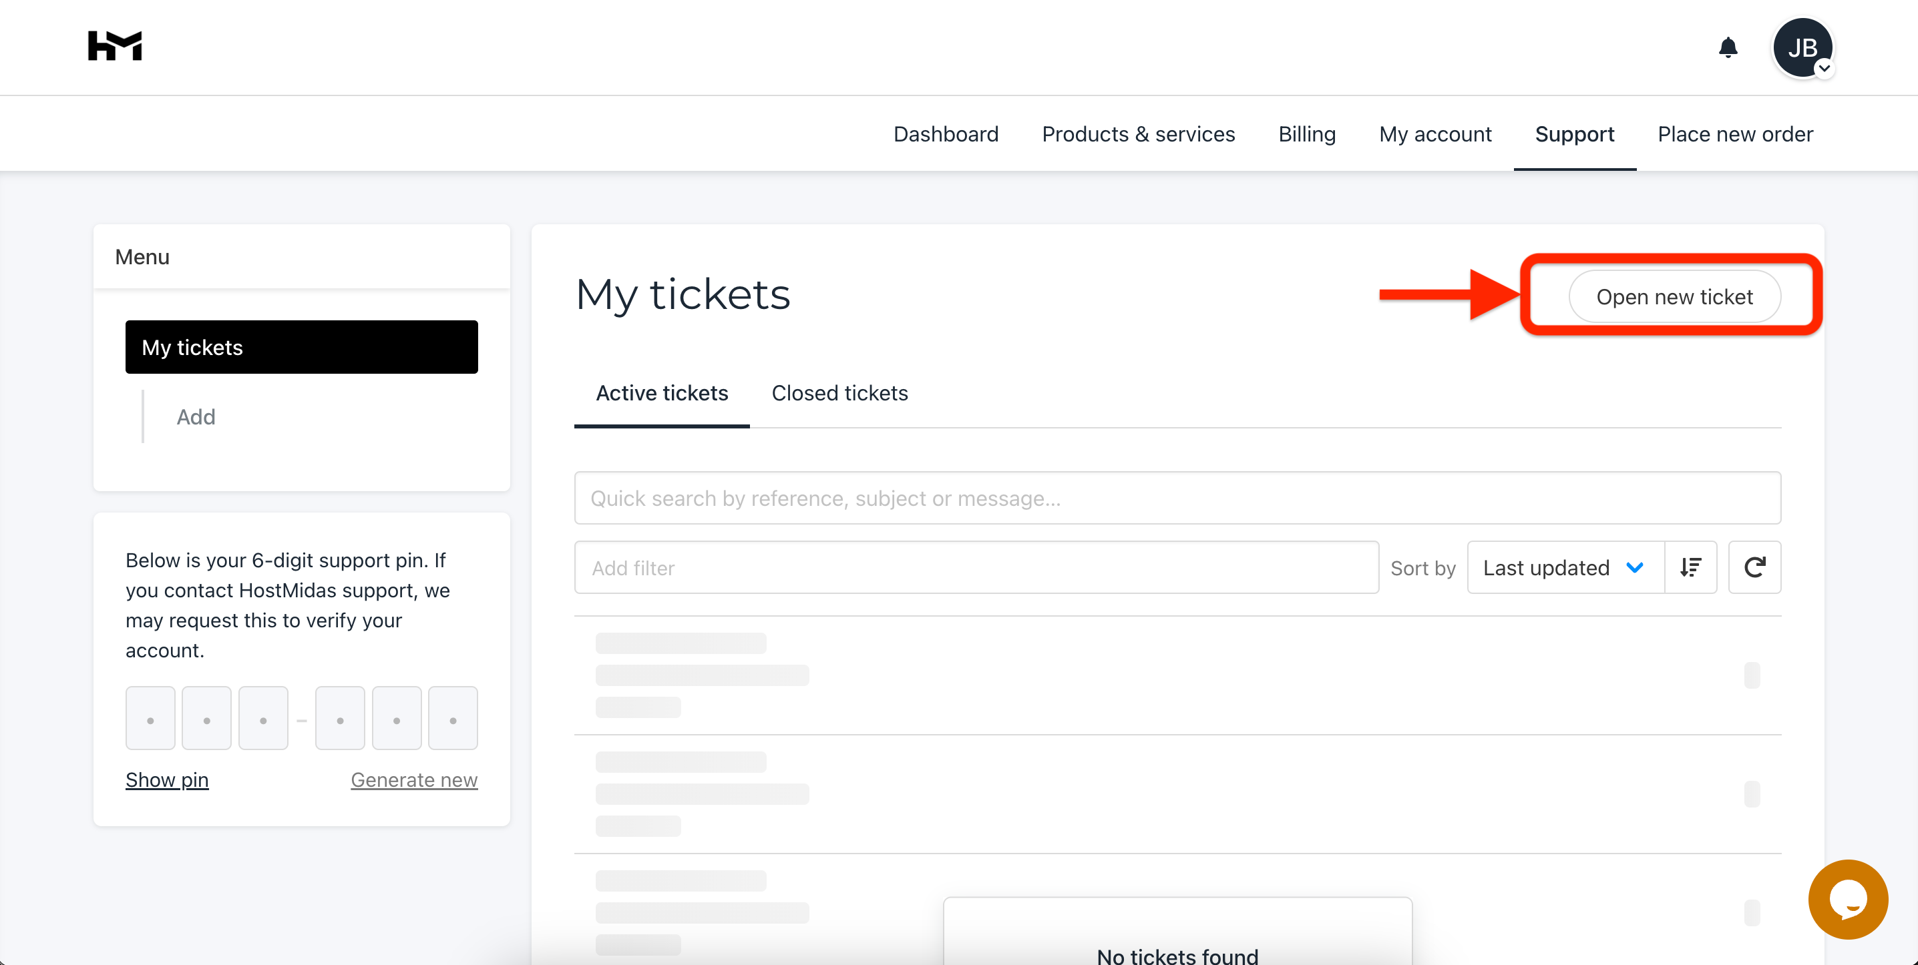Click the Generate new link
The height and width of the screenshot is (965, 1918).
coord(414,779)
